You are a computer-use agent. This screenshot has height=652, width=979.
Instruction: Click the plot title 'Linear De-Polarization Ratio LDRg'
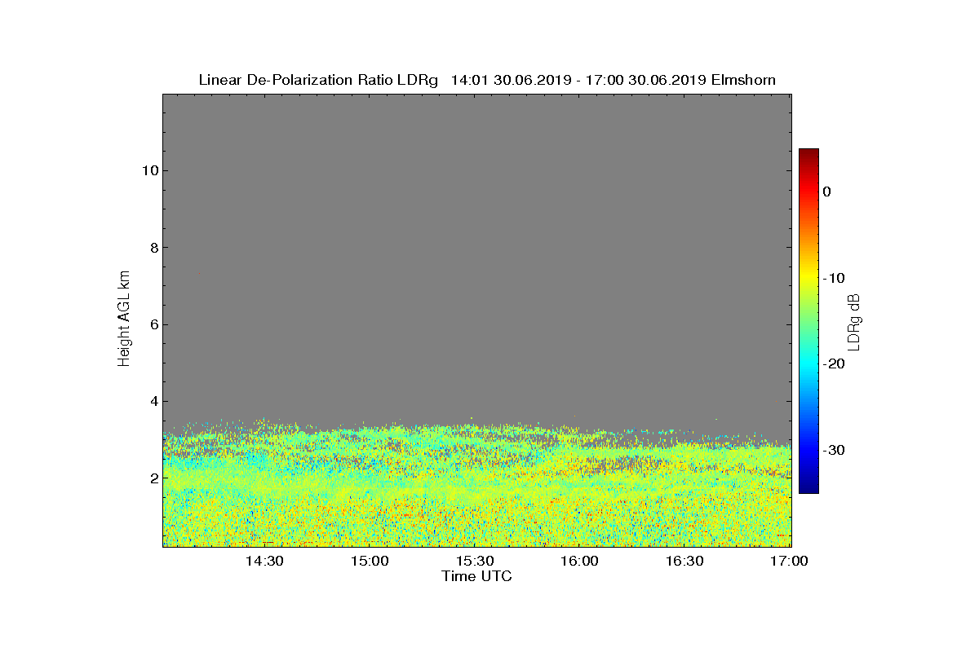(x=318, y=80)
